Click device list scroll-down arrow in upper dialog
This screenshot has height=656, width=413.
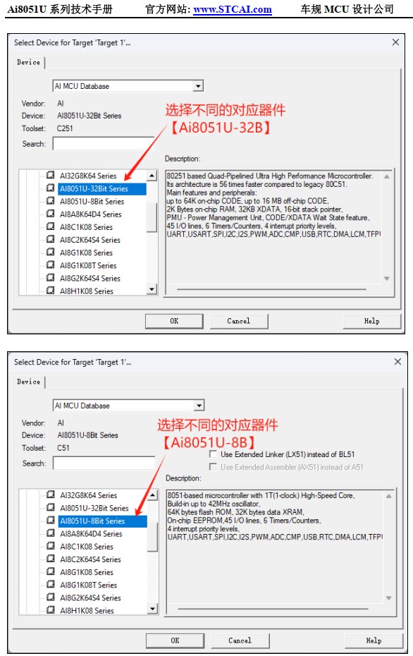coord(152,289)
